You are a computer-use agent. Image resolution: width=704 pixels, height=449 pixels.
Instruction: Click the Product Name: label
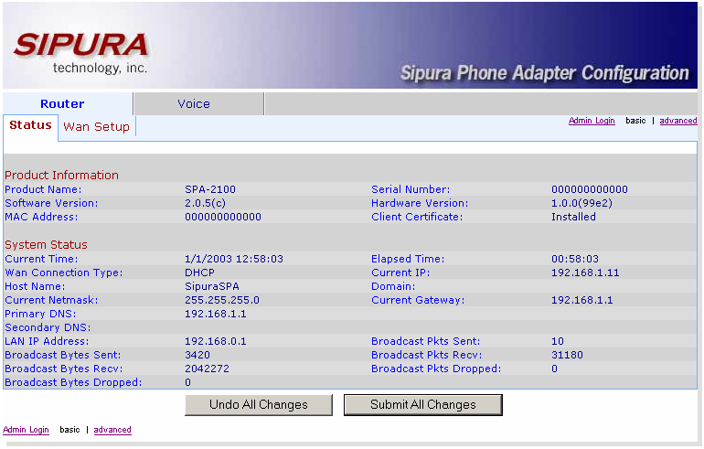[x=43, y=189]
